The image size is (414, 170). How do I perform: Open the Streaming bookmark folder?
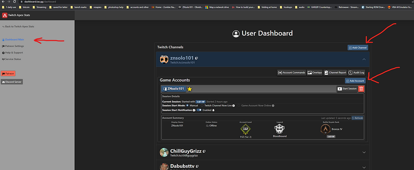(40, 8)
